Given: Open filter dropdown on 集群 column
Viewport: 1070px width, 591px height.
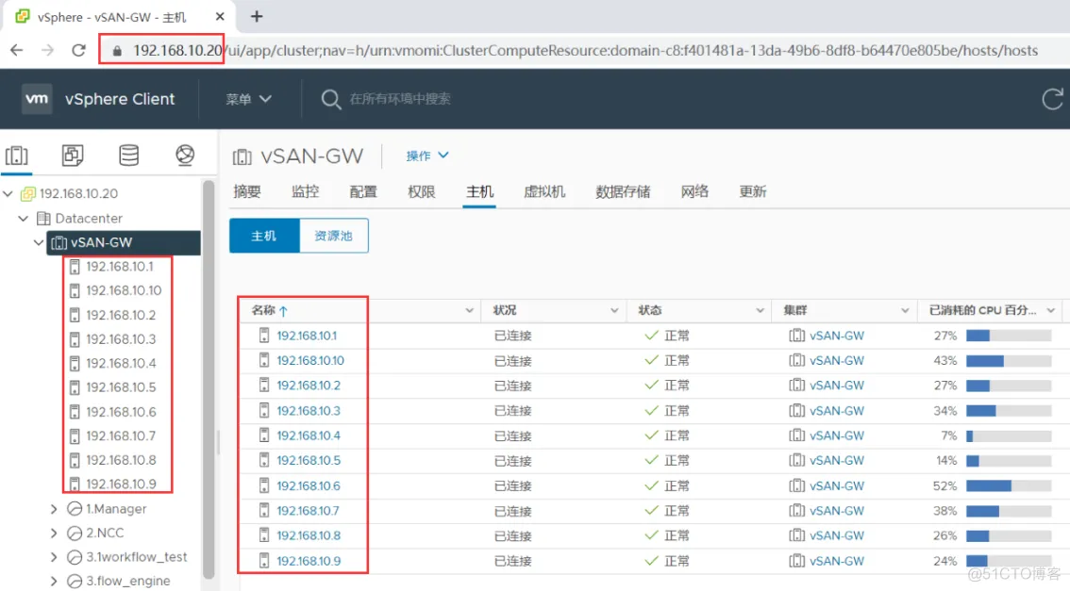Looking at the screenshot, I should (x=905, y=310).
